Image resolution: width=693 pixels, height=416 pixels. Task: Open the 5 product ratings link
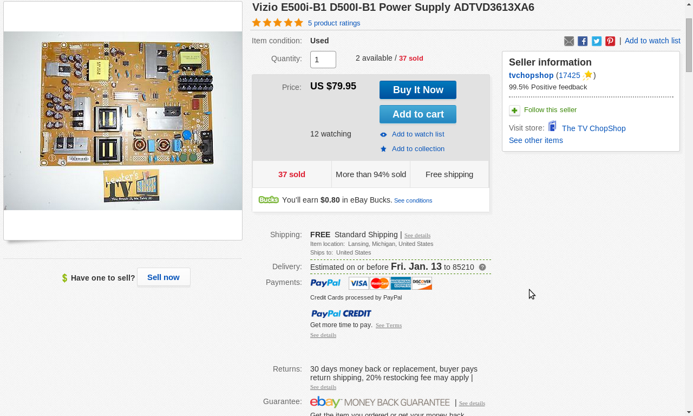click(x=334, y=23)
